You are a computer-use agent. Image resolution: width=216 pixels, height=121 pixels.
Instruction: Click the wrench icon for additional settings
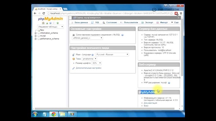click(x=74, y=68)
